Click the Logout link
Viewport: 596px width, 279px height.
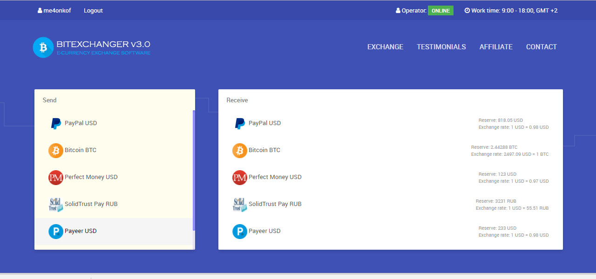[93, 10]
